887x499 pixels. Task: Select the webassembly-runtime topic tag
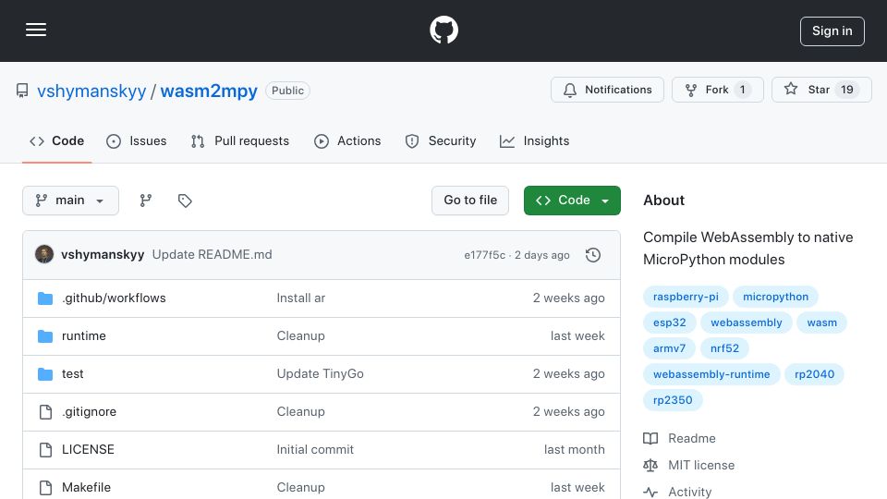coord(711,374)
